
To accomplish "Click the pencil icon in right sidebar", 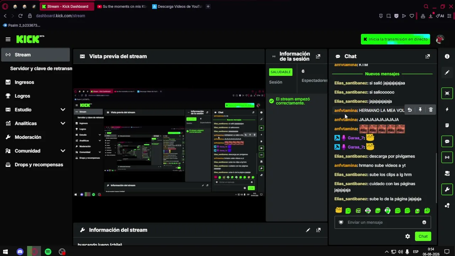I will coord(447,73).
